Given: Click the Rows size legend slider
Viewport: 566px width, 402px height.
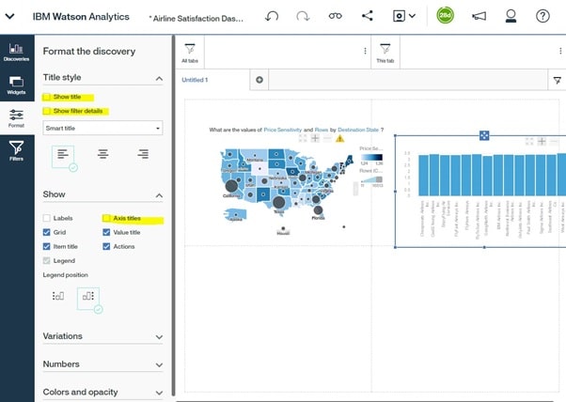Looking at the screenshot, I should point(371,179).
